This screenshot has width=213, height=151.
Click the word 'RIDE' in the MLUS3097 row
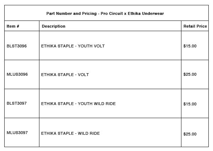point(94,133)
